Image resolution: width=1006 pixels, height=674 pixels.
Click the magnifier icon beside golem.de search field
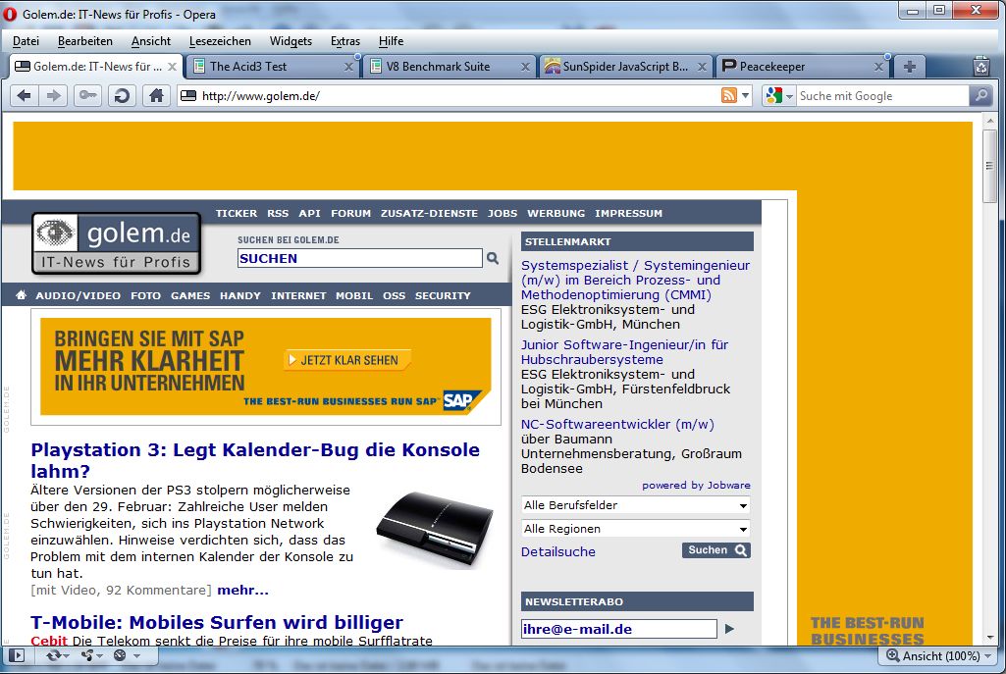[493, 258]
